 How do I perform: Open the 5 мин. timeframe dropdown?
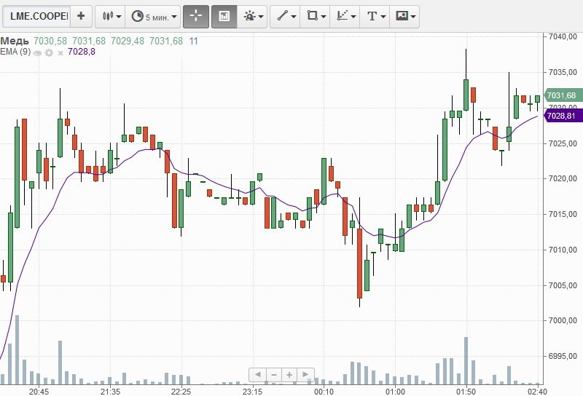coord(152,15)
